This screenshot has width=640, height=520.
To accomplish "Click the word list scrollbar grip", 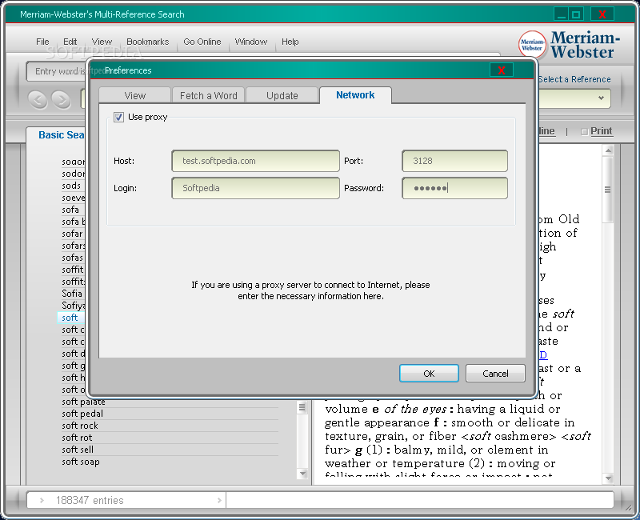I will point(302,407).
